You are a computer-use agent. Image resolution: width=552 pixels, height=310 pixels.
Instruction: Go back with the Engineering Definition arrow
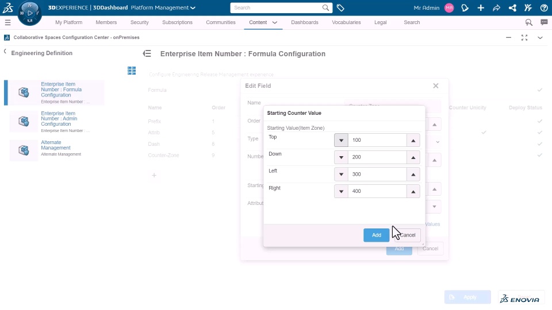pos(5,51)
